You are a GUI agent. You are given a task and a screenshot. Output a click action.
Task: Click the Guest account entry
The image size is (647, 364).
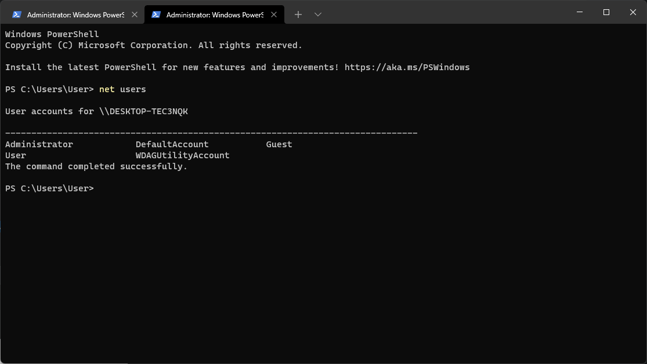[x=279, y=144]
